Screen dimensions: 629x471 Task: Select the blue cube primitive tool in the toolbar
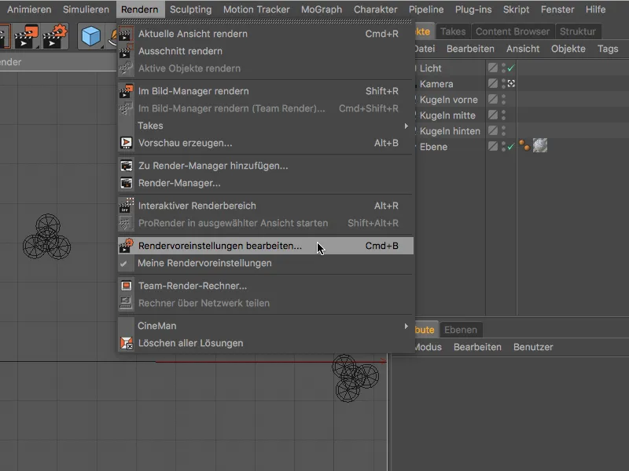[90, 35]
